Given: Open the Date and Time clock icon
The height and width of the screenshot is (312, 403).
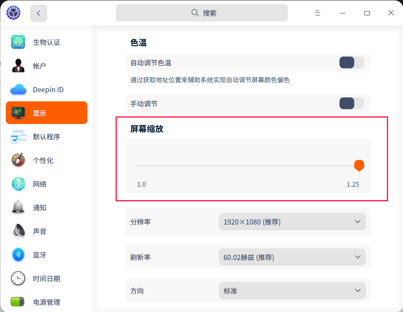Looking at the screenshot, I should click(18, 278).
